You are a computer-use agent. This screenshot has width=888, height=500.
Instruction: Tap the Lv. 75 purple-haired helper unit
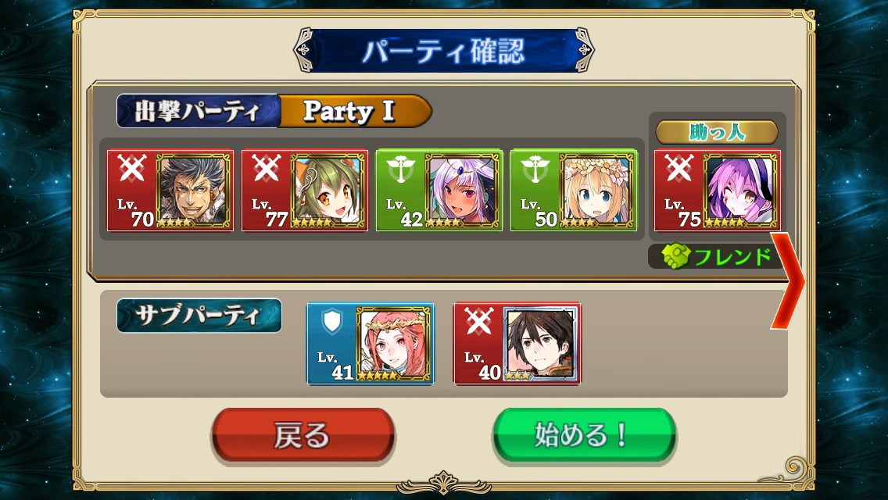click(x=718, y=191)
